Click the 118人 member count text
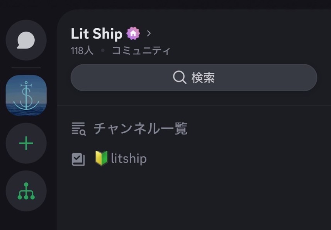This screenshot has width=331, height=230. pyautogui.click(x=81, y=50)
